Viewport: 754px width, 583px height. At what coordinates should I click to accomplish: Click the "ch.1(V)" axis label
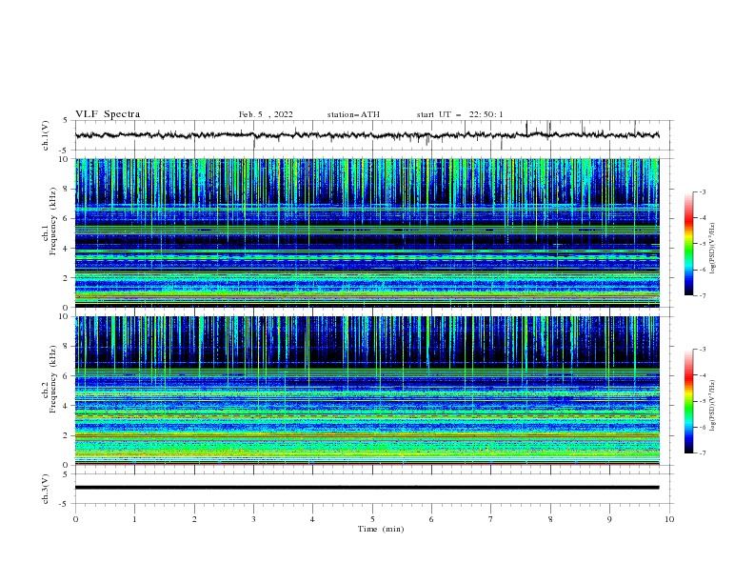46,135
